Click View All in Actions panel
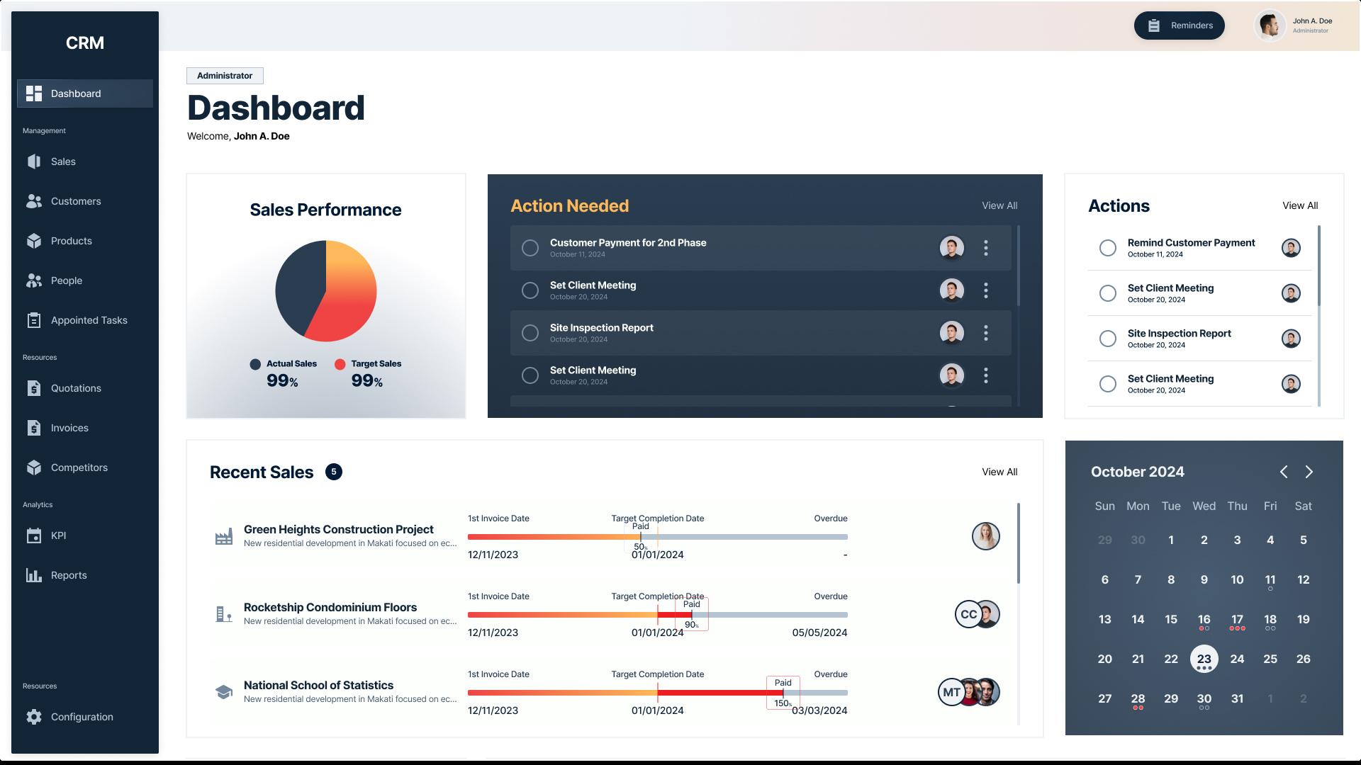The image size is (1361, 765). [1300, 205]
